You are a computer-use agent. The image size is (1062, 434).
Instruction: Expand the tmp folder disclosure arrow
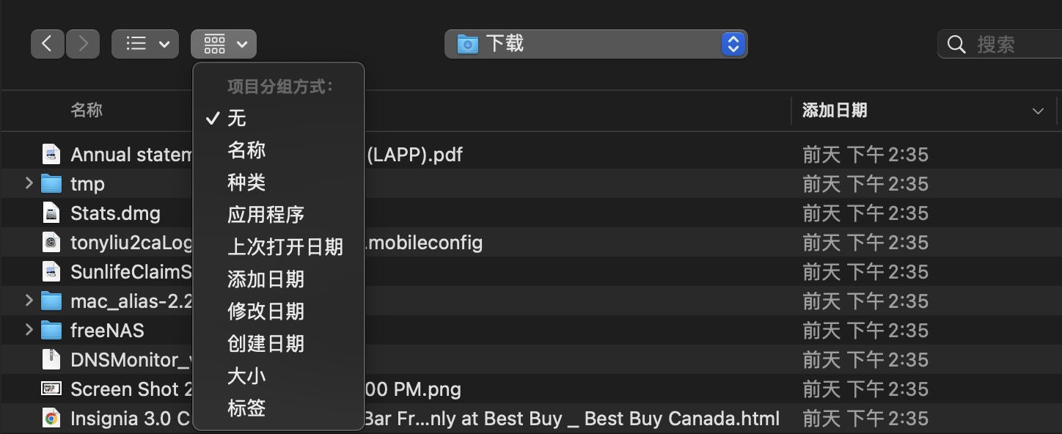tap(29, 183)
